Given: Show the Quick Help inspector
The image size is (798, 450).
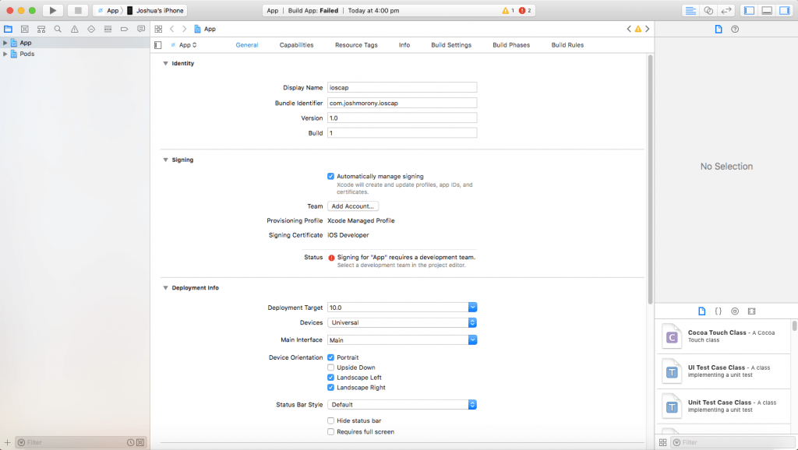Looking at the screenshot, I should (x=735, y=29).
